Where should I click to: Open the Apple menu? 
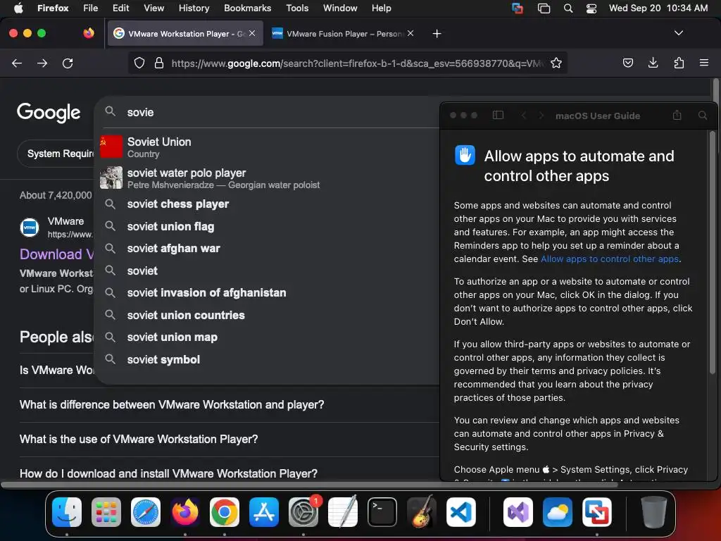pyautogui.click(x=18, y=8)
